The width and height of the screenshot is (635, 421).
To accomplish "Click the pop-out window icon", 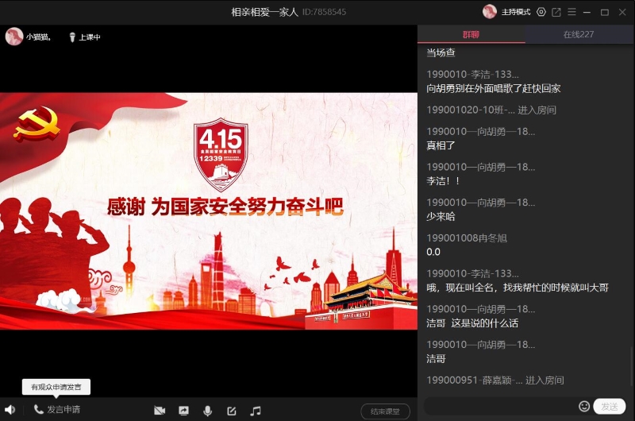I will pos(556,12).
